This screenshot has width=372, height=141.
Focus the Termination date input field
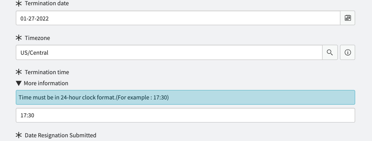[178, 18]
